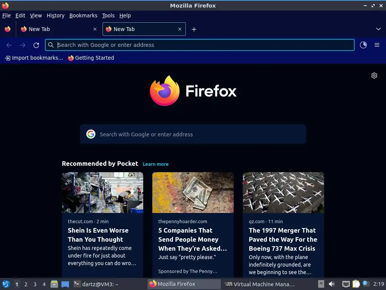
Task: Open update notification tray icon
Action: tap(366, 284)
